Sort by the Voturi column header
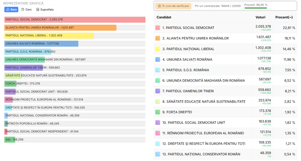301x161 pixels. [x=260, y=17]
